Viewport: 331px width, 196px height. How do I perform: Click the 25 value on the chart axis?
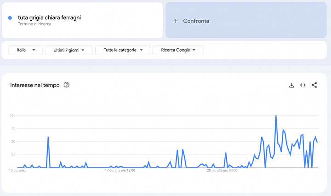pos(13,155)
